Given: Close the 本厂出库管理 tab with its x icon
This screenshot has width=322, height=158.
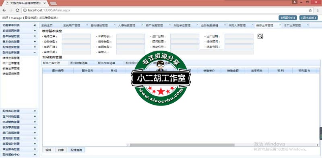Looking at the screenshot, I should [308, 25].
